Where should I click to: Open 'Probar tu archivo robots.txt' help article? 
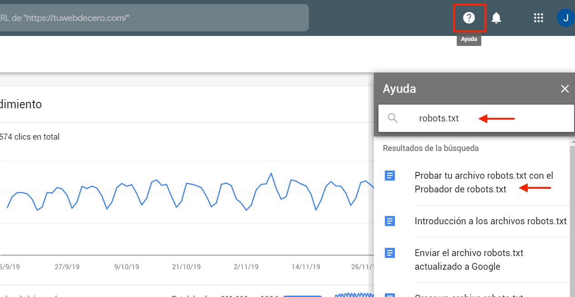[x=484, y=182]
